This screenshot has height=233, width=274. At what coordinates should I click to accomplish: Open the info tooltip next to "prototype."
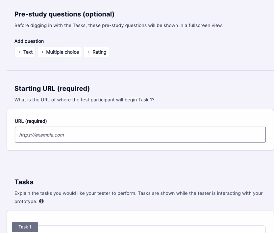click(x=41, y=201)
